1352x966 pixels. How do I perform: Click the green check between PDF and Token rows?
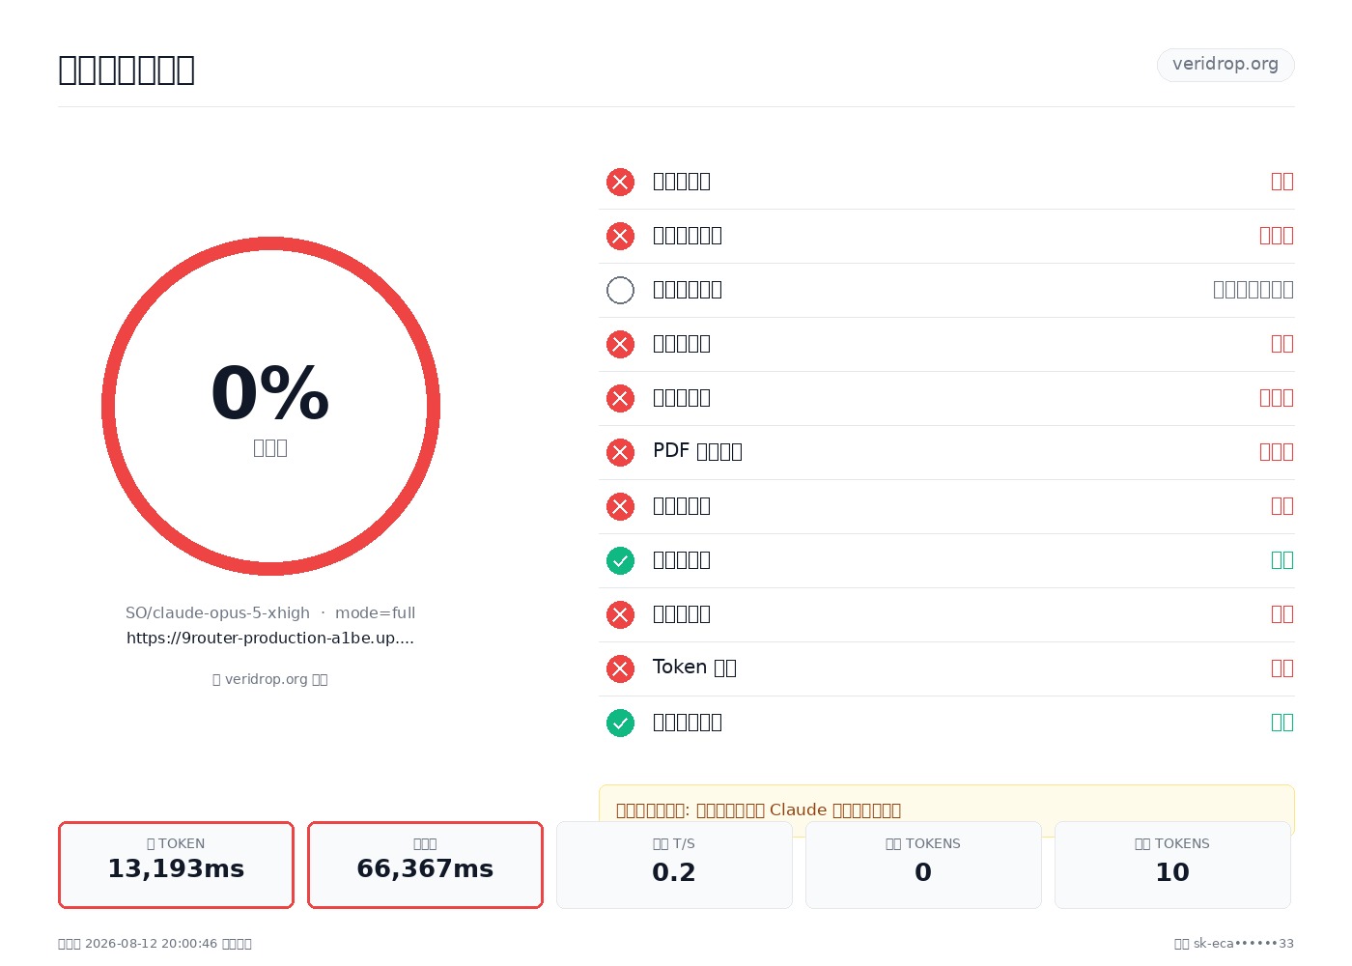pos(620,560)
